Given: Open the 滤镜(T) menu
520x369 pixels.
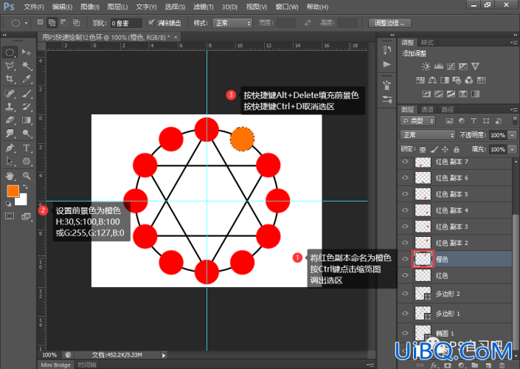Looking at the screenshot, I should click(204, 7).
